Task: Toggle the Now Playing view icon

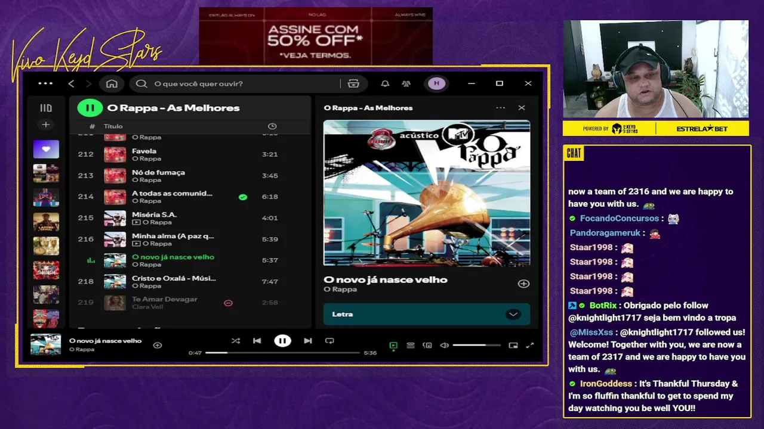Action: coord(393,345)
